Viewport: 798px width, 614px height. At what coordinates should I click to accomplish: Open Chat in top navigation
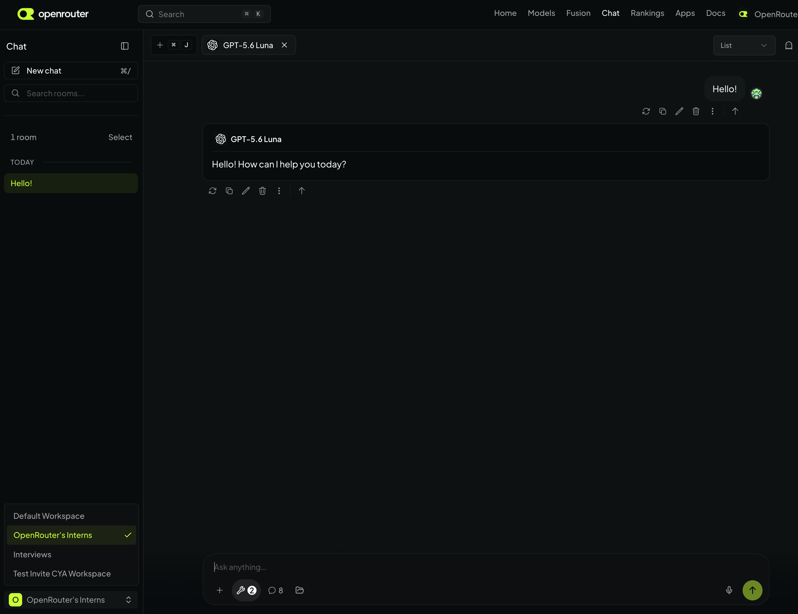click(x=610, y=13)
